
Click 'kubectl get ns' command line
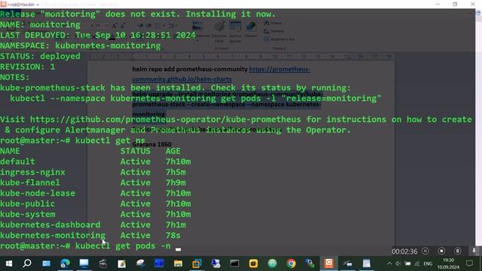pos(72,141)
